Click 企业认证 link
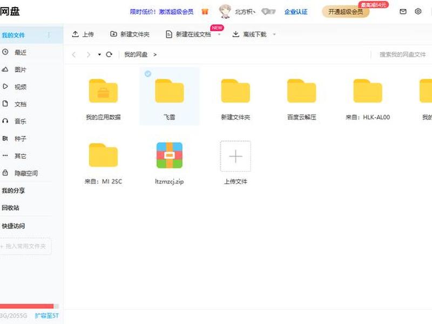Screen dimensions: 432x324 [296, 11]
